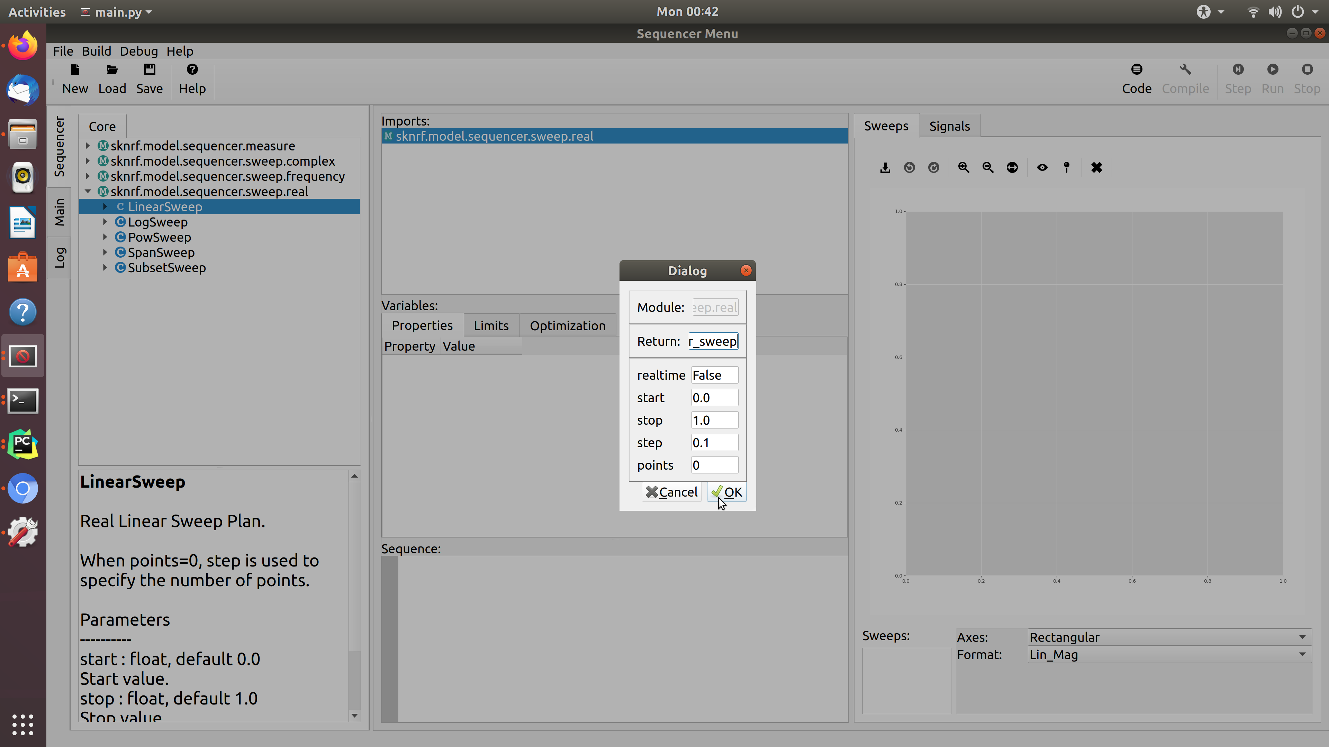Viewport: 1329px width, 747px height.
Task: Open LibreOffice Writer dock icon
Action: point(23,222)
